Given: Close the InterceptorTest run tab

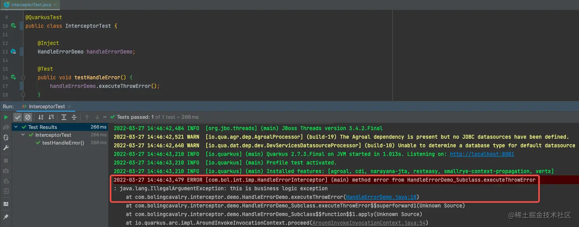Looking at the screenshot, I should [x=69, y=106].
